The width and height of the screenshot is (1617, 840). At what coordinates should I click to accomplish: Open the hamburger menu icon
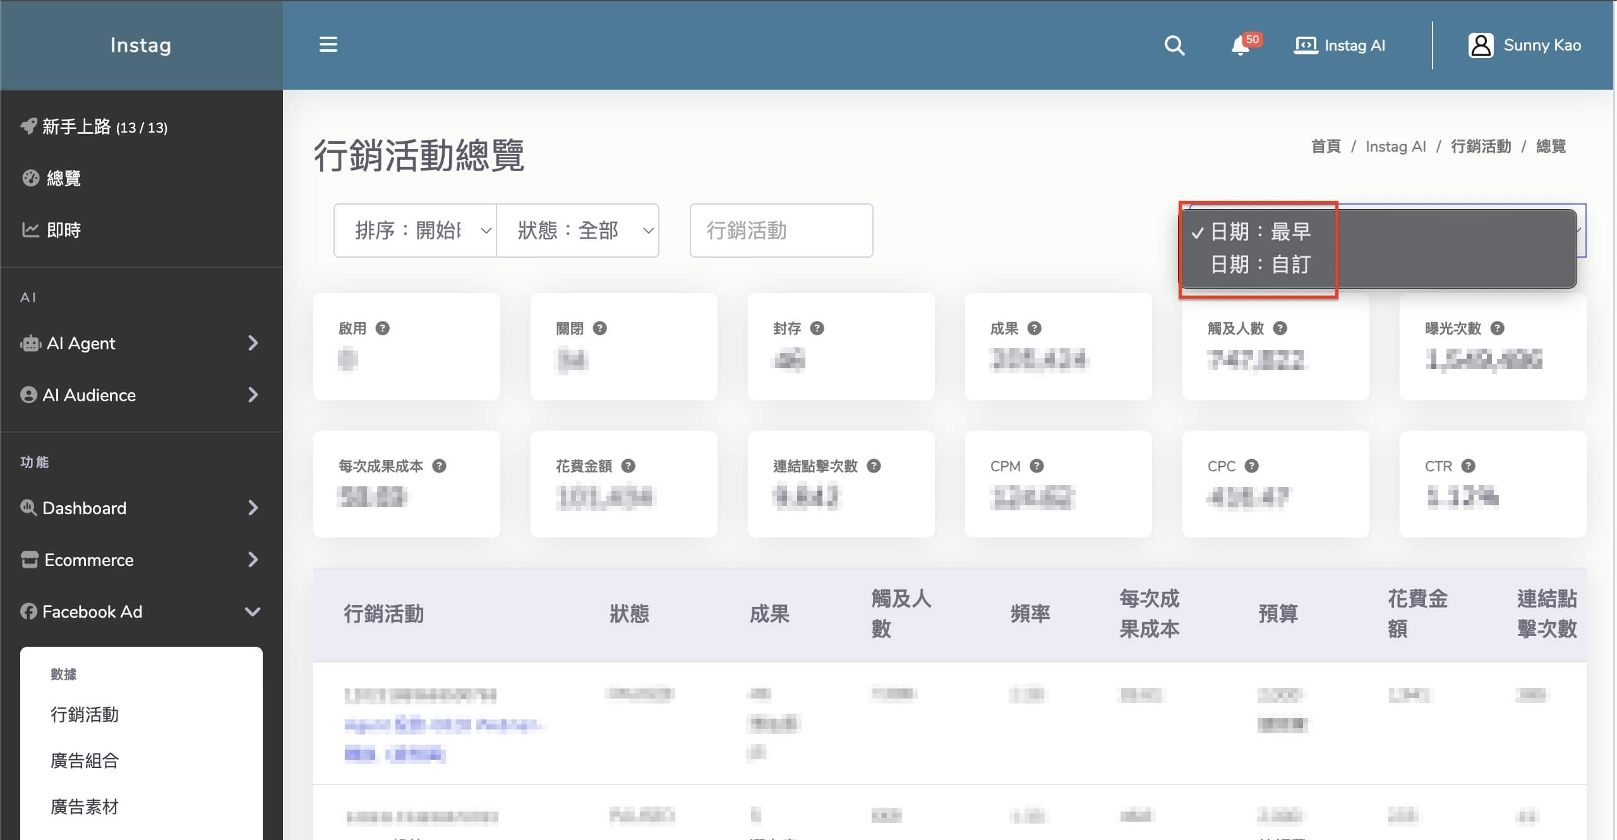pos(328,45)
